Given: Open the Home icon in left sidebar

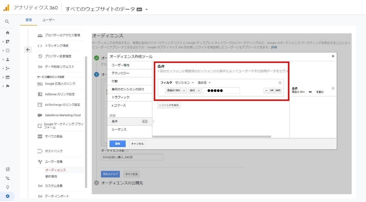Looking at the screenshot, I should pos(8,33).
